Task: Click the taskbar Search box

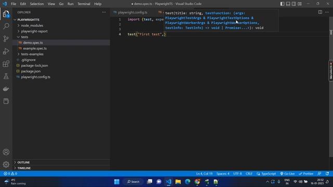Action: [x=133, y=182]
